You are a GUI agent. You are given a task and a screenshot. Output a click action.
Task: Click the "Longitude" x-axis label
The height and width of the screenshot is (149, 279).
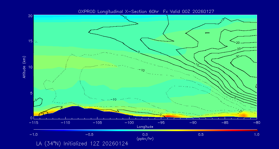pos(145,127)
